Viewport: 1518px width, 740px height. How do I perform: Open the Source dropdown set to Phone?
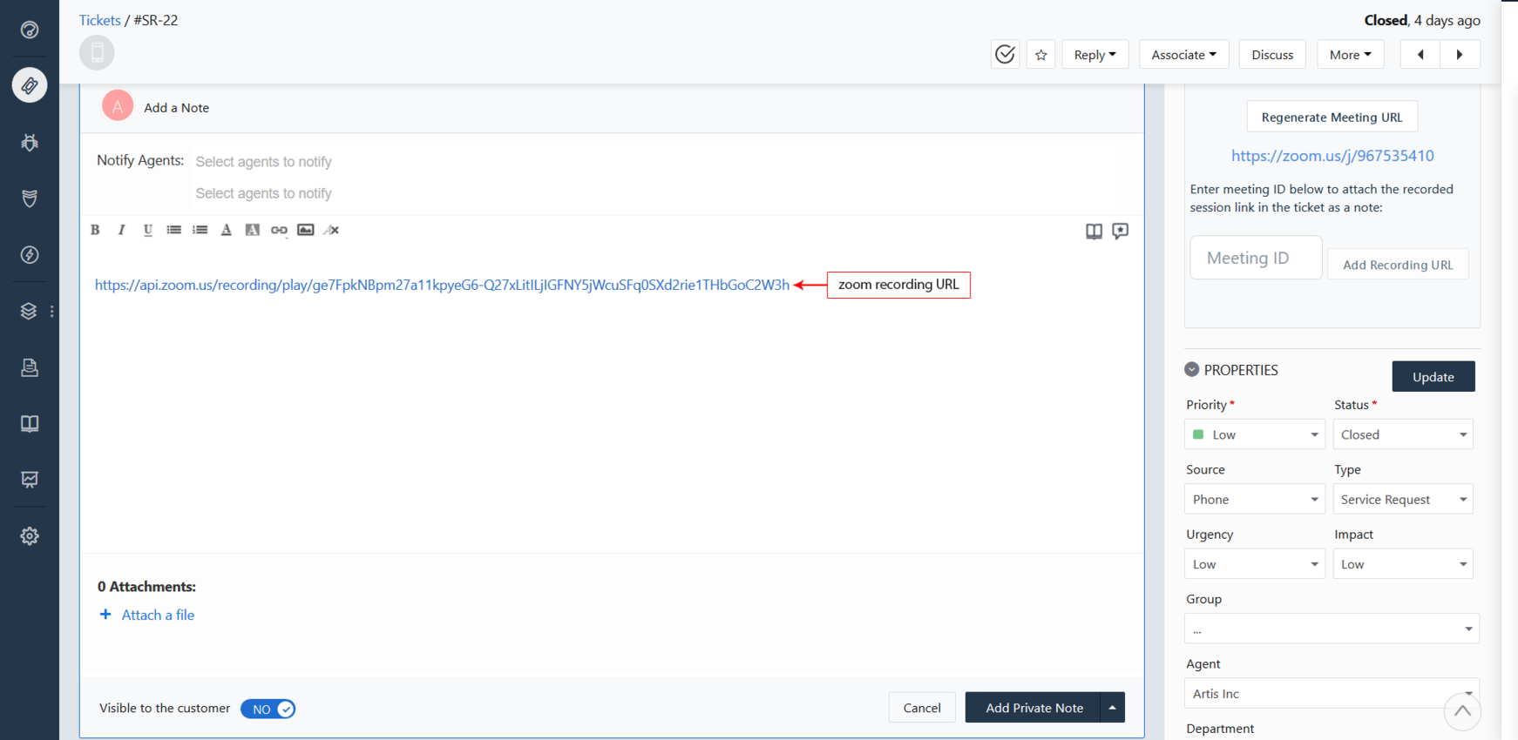pyautogui.click(x=1255, y=499)
